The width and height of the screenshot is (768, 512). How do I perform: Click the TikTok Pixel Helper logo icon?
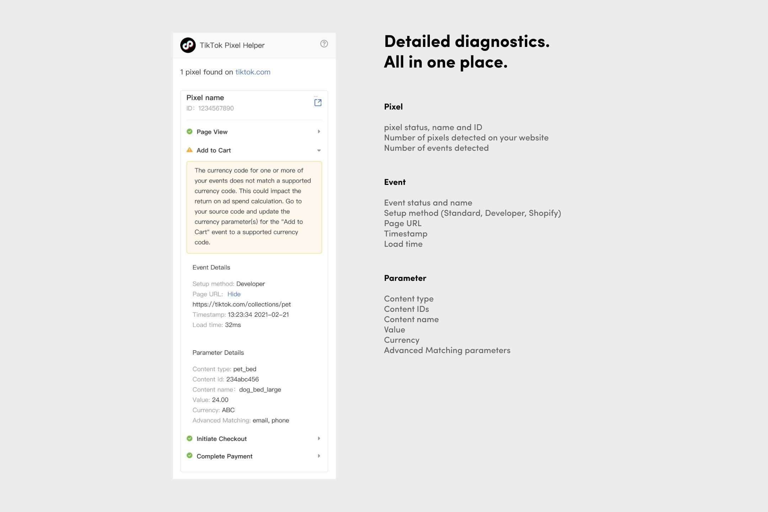188,45
